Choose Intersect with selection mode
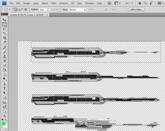The width and height of the screenshot is (165, 131). pyautogui.click(x=26, y=9)
